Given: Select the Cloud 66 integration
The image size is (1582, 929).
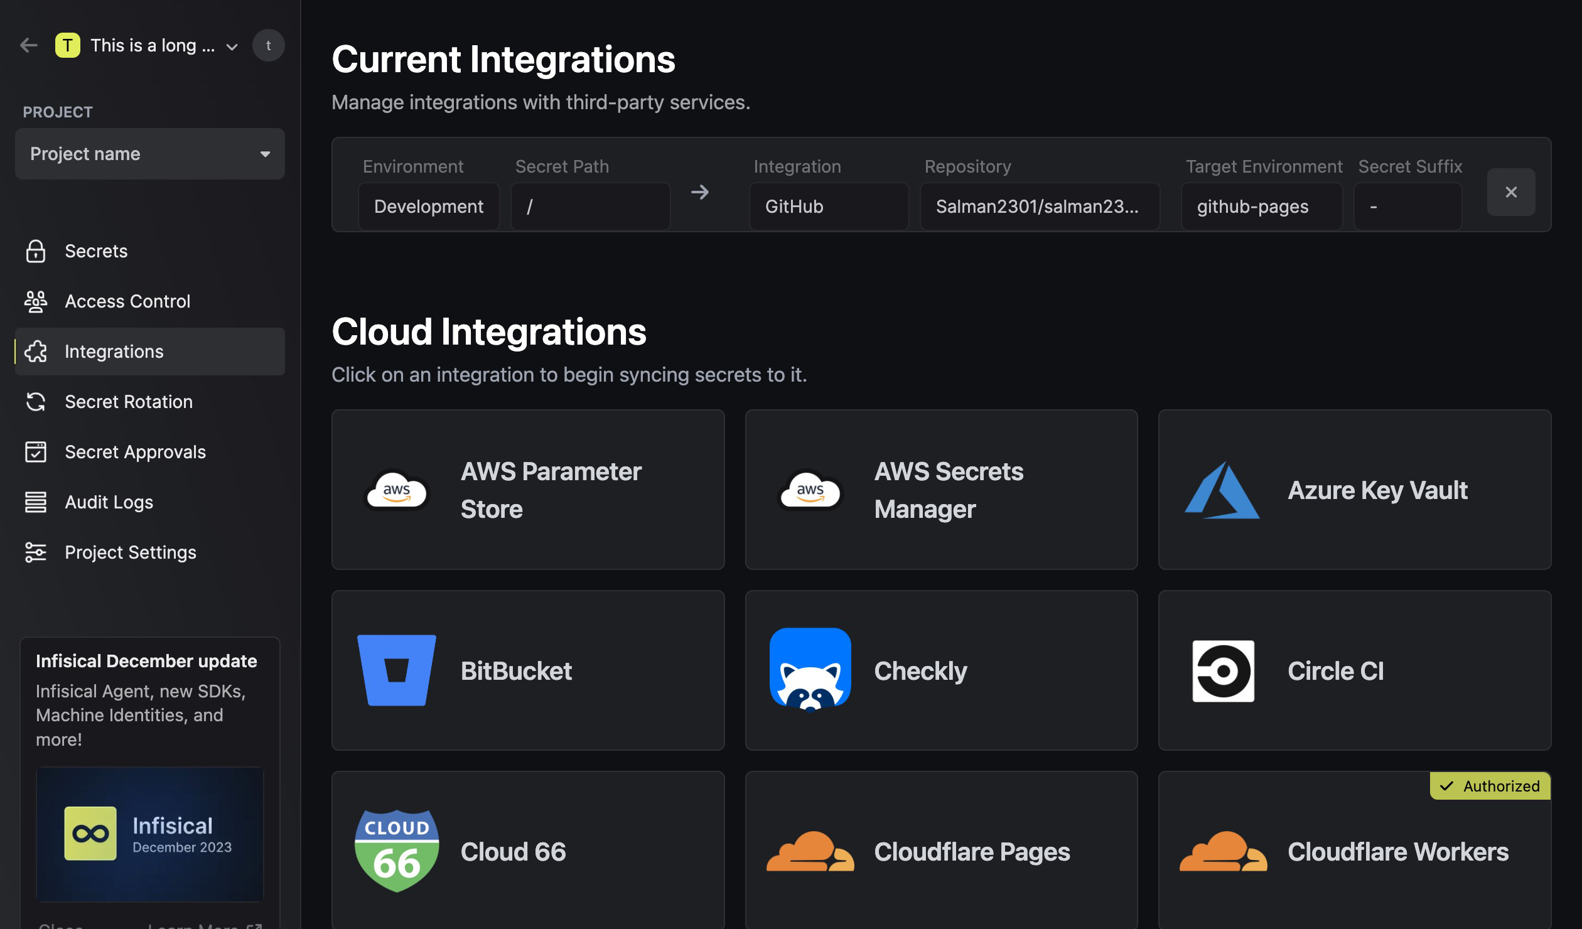Looking at the screenshot, I should [528, 850].
